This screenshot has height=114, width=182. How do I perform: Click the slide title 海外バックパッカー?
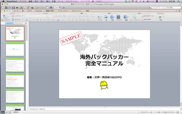[104, 57]
